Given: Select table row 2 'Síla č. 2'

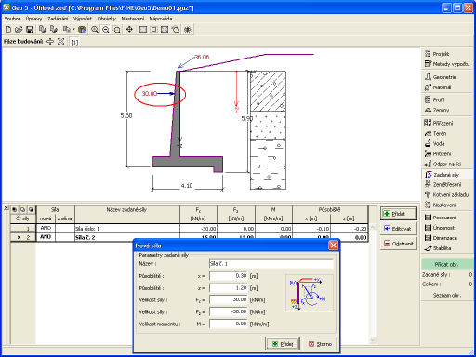Looking at the screenshot, I should pyautogui.click(x=190, y=237).
